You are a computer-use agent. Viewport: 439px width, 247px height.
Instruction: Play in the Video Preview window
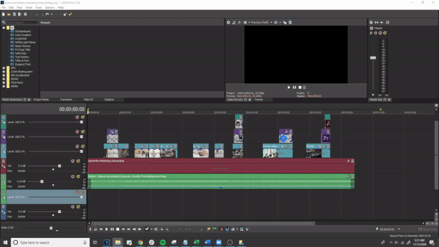tap(289, 87)
